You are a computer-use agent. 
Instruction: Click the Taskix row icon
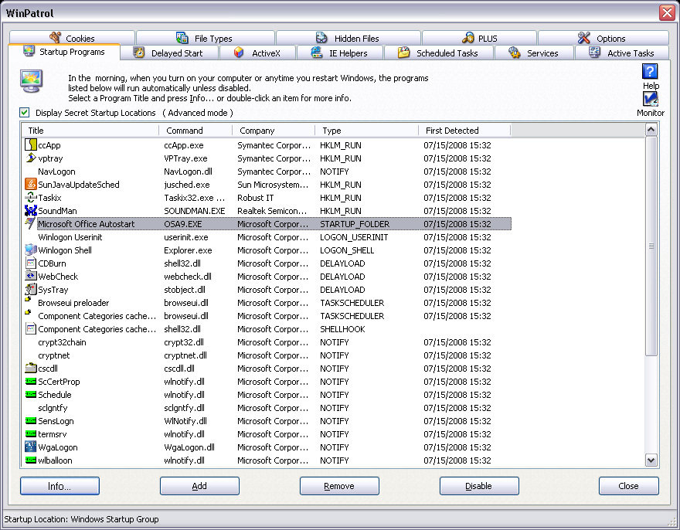pos(30,197)
